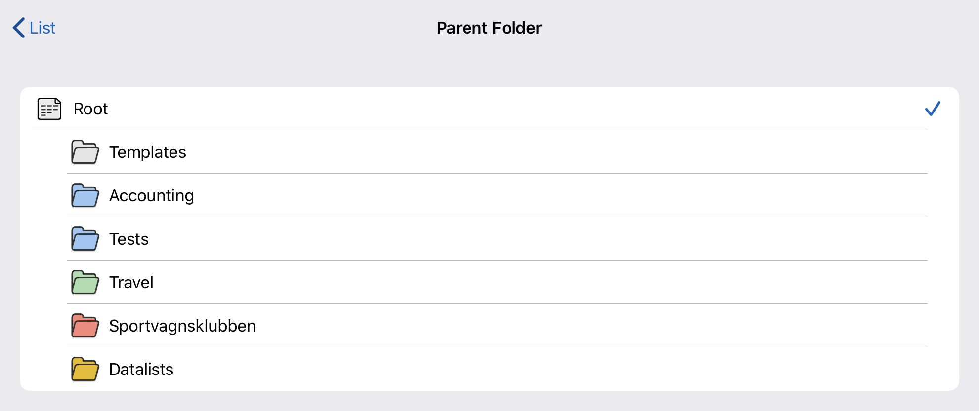Click the red Sportvagnsklubben folder icon
979x411 pixels.
[85, 326]
